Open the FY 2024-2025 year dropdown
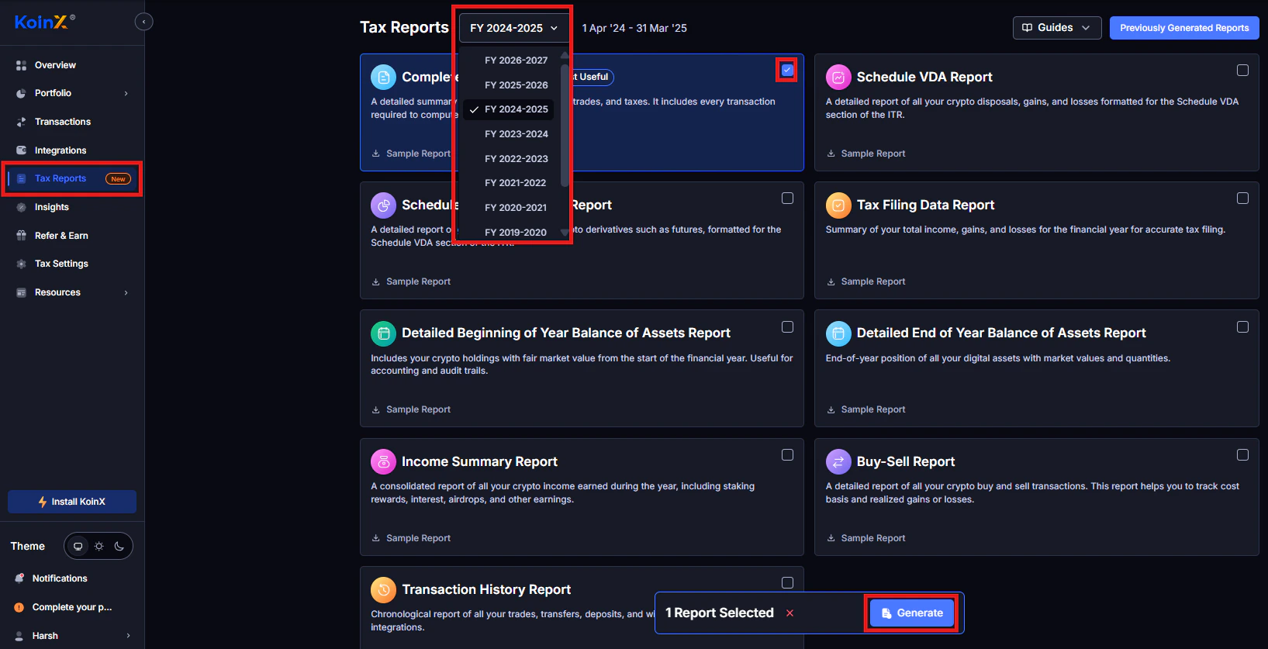Image resolution: width=1268 pixels, height=649 pixels. [x=514, y=28]
